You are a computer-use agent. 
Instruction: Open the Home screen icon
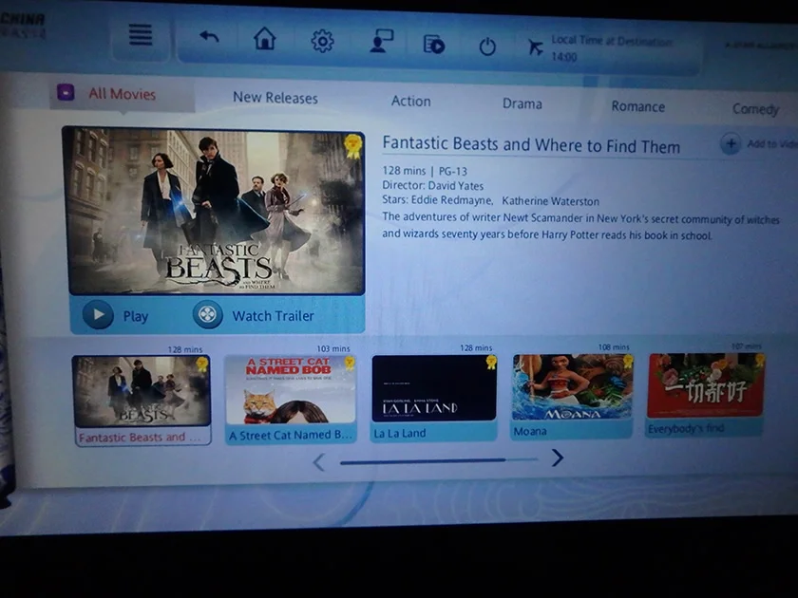[265, 39]
